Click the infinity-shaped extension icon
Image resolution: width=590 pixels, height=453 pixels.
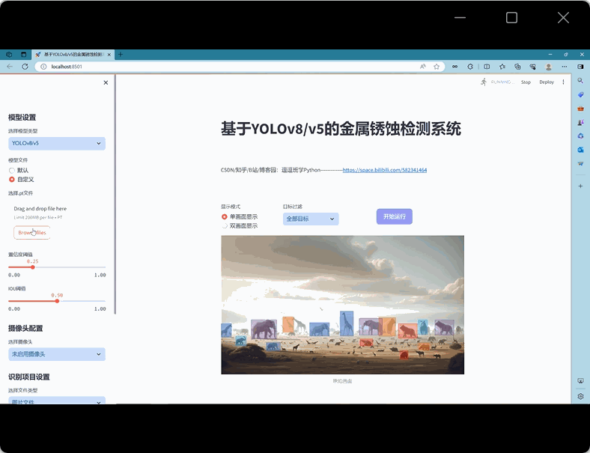455,67
